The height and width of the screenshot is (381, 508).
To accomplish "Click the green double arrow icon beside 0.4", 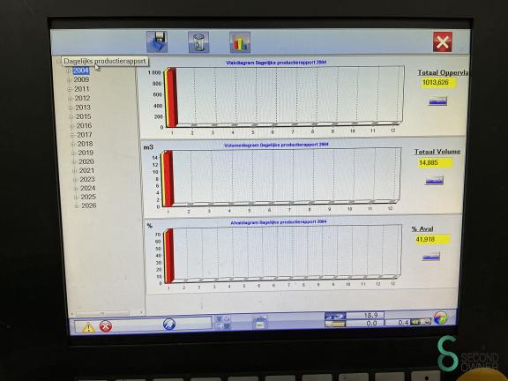I will tap(415, 322).
